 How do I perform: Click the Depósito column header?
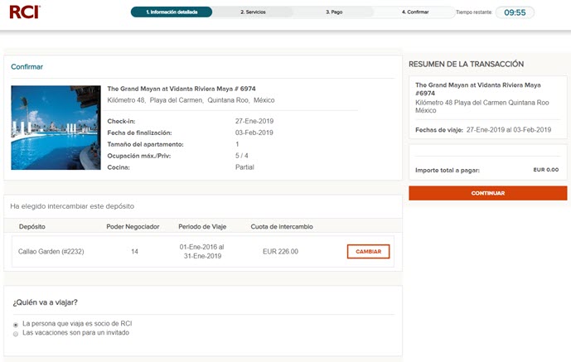tap(32, 227)
